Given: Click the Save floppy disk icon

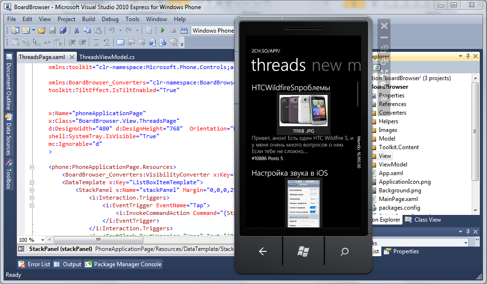Looking at the screenshot, I should 52,30.
